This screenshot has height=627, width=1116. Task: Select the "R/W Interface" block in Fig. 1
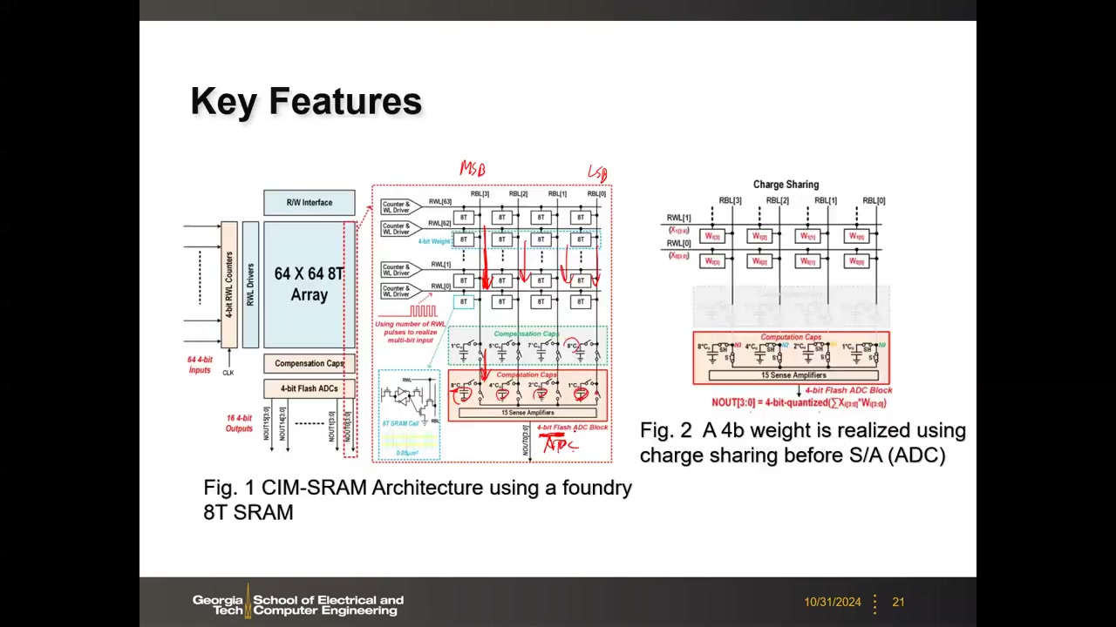[310, 203]
